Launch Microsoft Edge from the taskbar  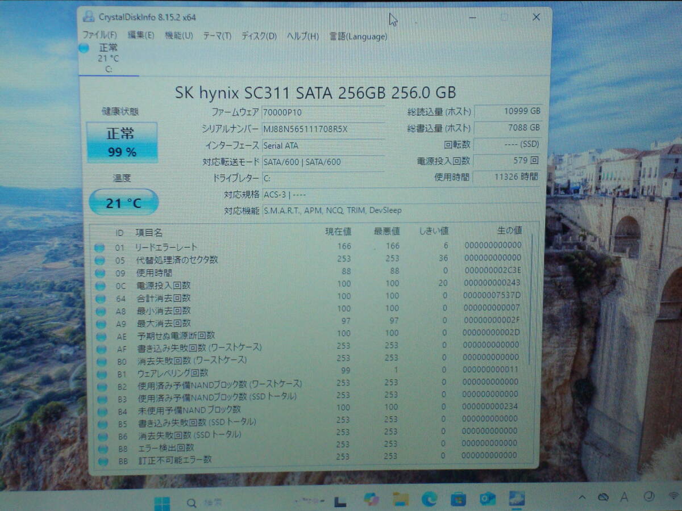tap(429, 500)
